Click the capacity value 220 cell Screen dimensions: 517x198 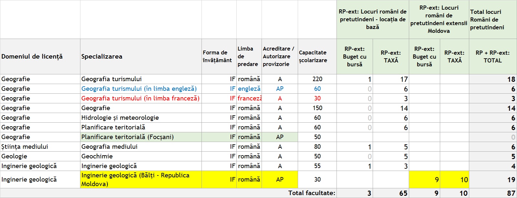[317, 79]
